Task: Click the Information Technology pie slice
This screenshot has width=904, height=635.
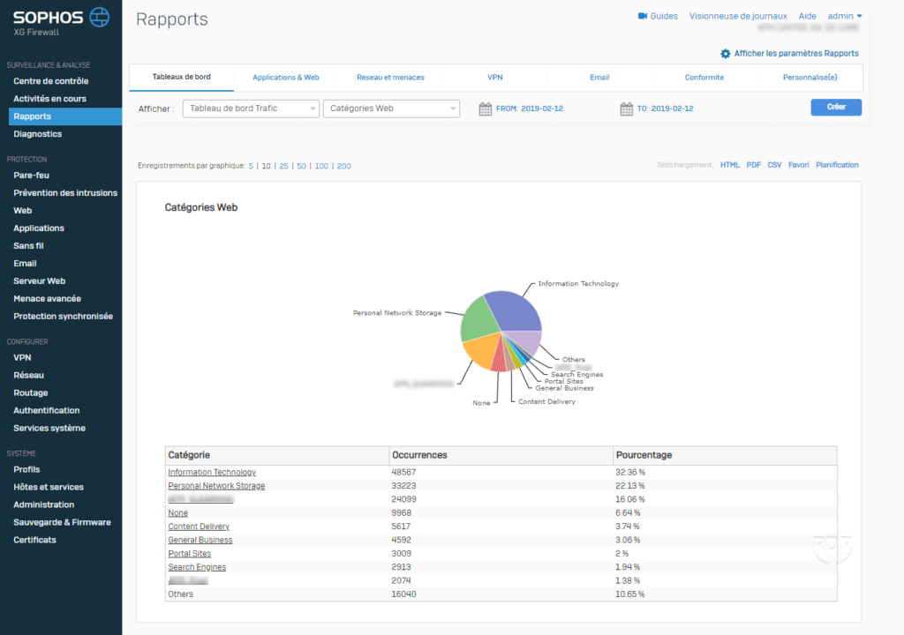Action: click(x=516, y=310)
